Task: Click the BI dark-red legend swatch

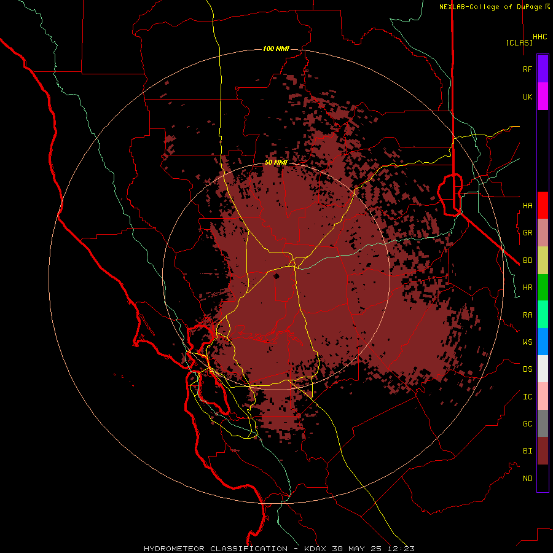Action: click(x=543, y=451)
